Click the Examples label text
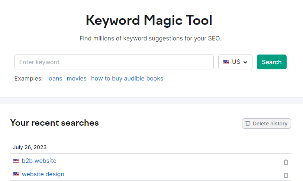Image resolution: width=303 pixels, height=181 pixels. pos(29,79)
